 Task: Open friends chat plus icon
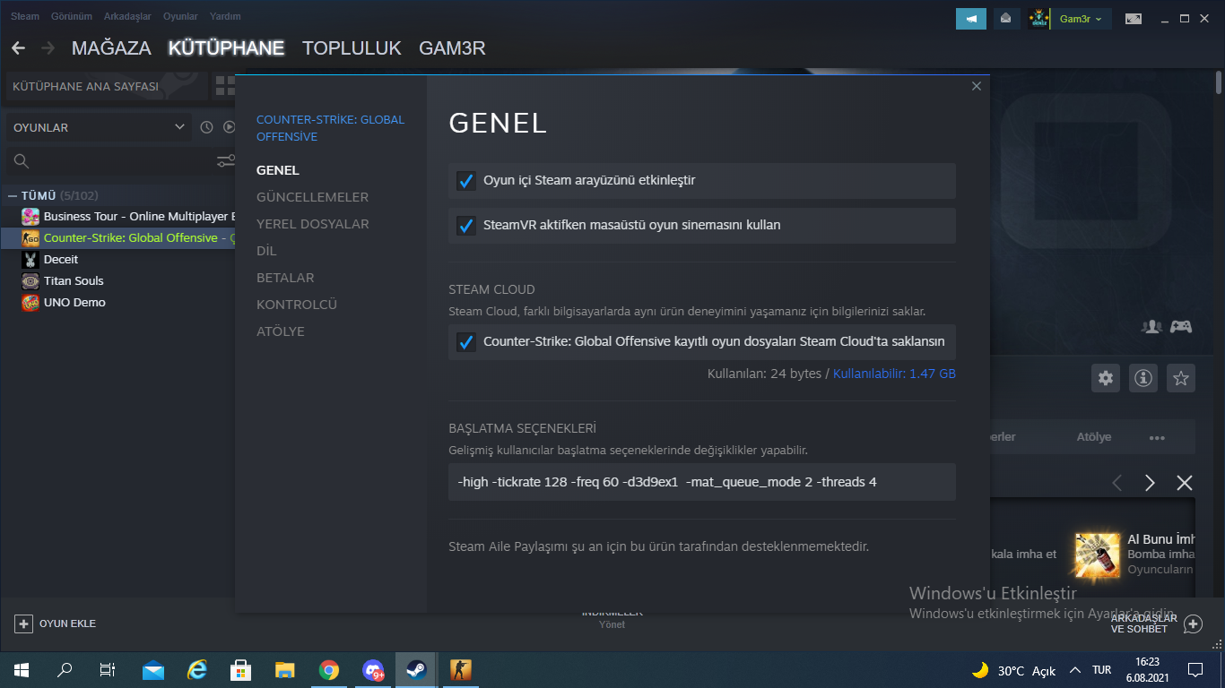[1193, 623]
